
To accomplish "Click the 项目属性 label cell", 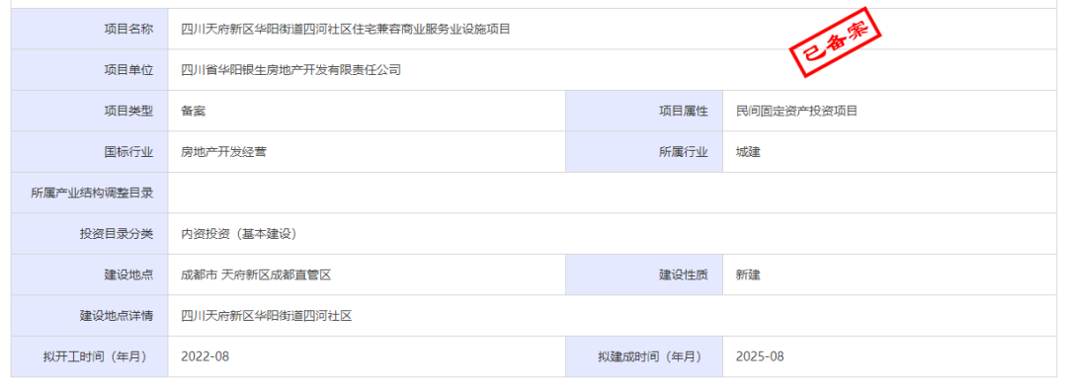I will click(644, 111).
